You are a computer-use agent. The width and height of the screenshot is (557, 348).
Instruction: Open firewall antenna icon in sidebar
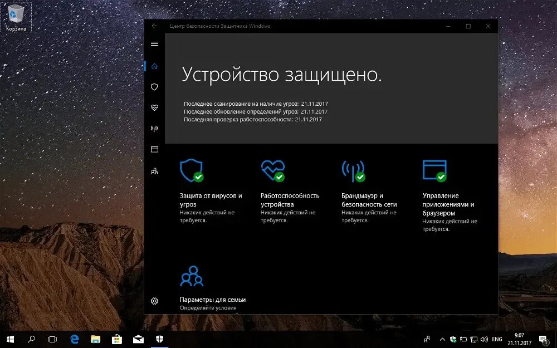154,129
